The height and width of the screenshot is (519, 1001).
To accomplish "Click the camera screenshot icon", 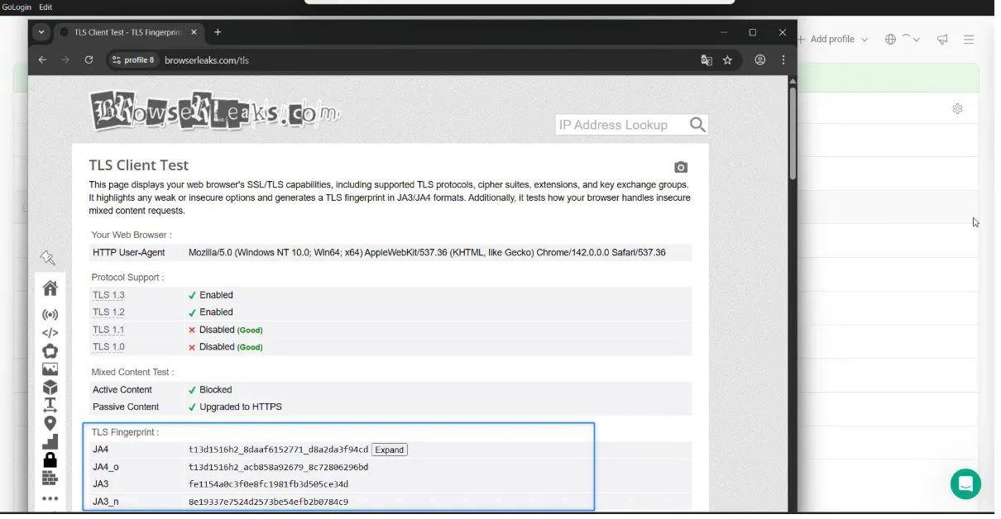I will (681, 167).
